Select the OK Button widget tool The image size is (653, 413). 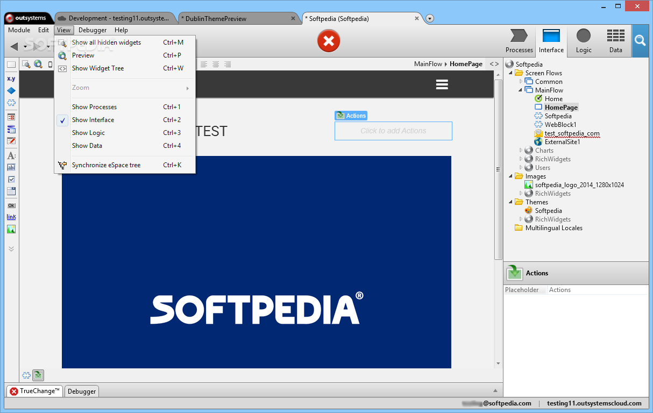point(11,205)
